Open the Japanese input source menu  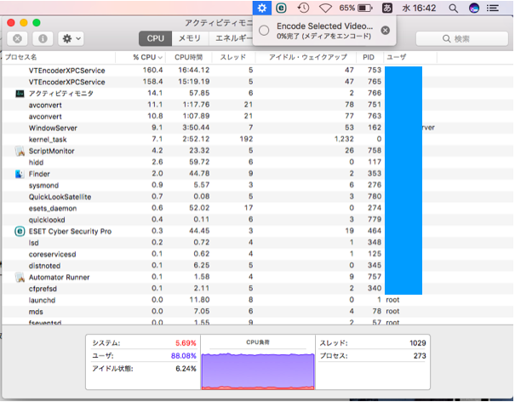[387, 8]
